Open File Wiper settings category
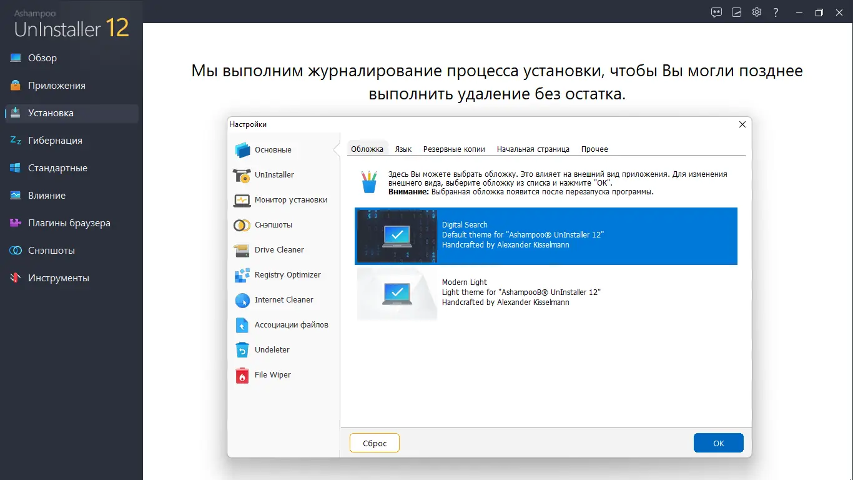Viewport: 853px width, 480px height. 285,375
